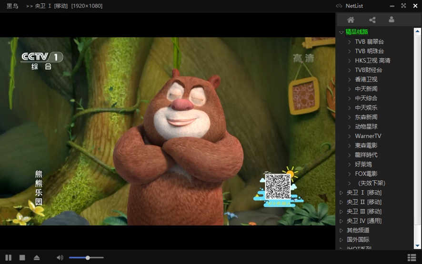Open the user profile icon
This screenshot has width=422, height=264.
pyautogui.click(x=392, y=20)
